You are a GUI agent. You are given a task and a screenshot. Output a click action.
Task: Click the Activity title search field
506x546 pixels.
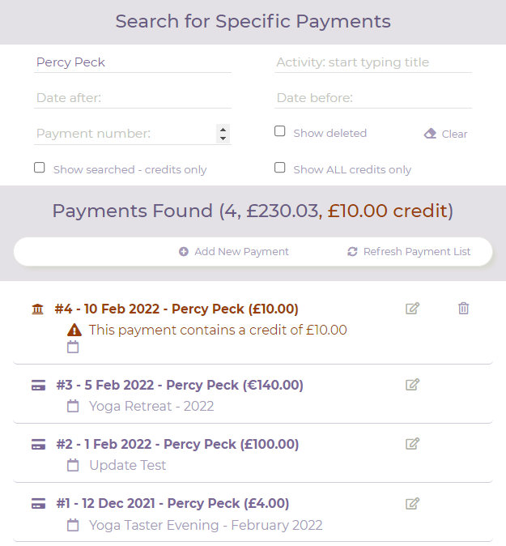click(372, 62)
